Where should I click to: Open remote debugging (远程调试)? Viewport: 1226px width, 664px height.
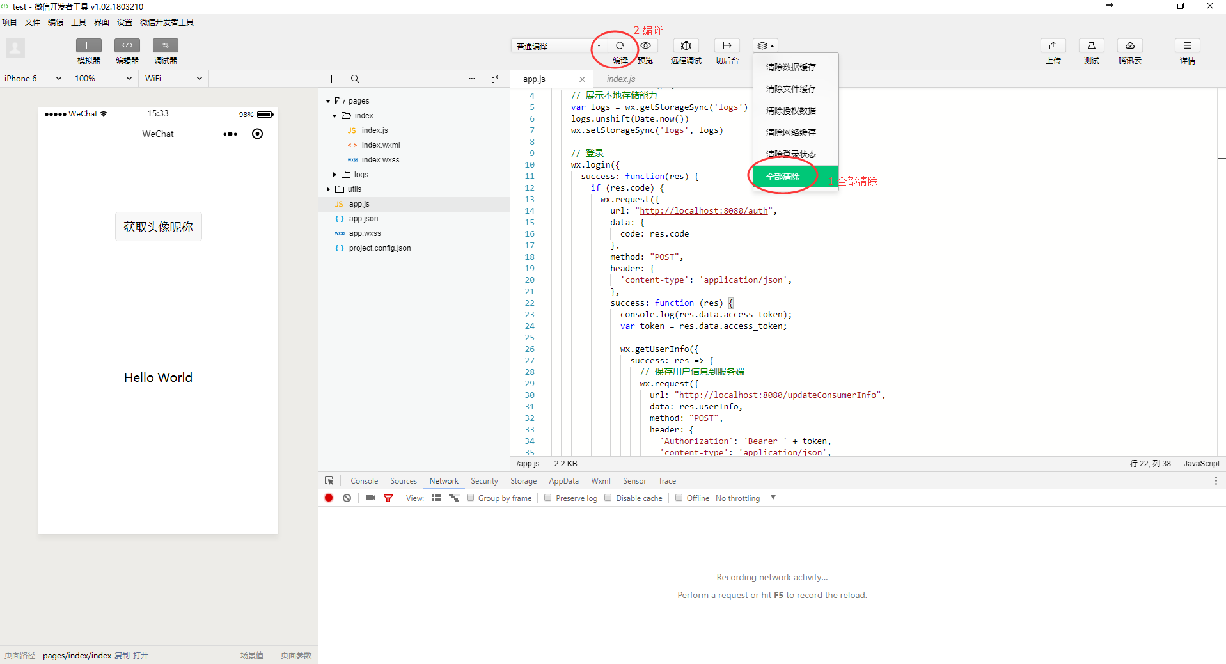click(686, 45)
